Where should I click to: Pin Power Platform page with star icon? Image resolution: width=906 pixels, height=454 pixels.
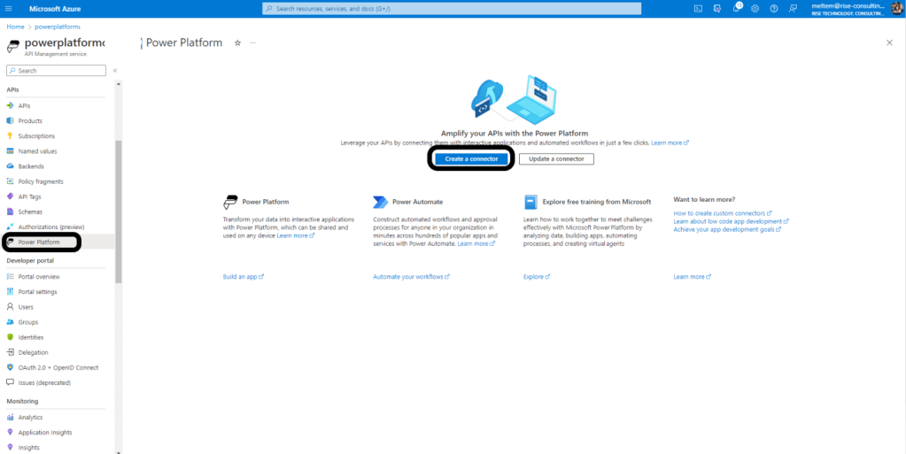[237, 42]
